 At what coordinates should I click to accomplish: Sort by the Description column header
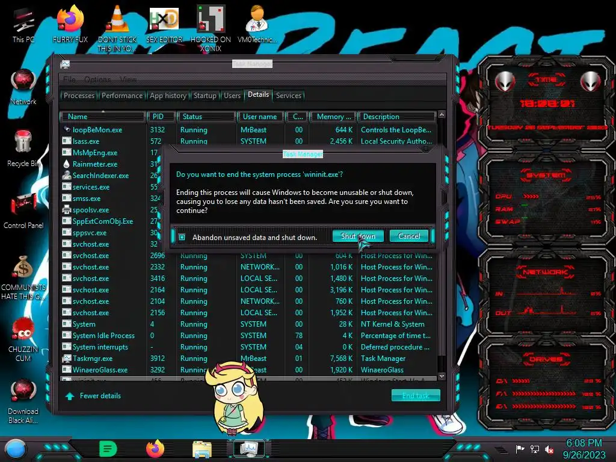396,117
